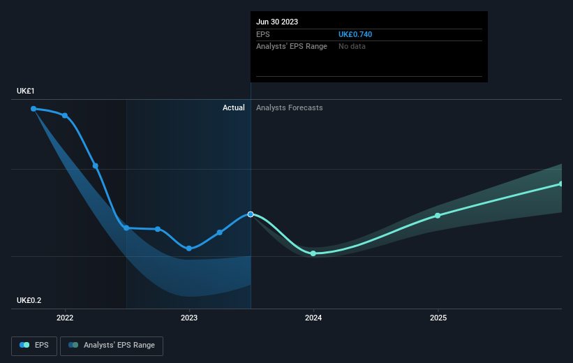Click the 2024 x-axis label
This screenshot has width=573, height=363.
tap(313, 318)
